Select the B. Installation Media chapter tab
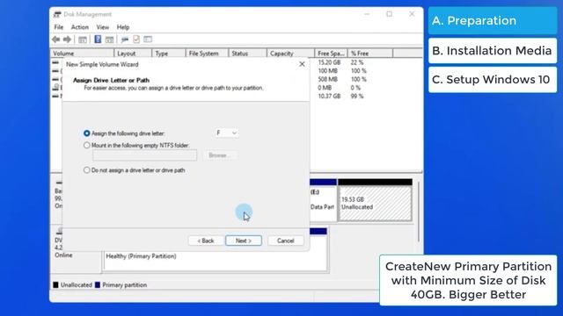Image resolution: width=563 pixels, height=316 pixels. click(x=493, y=51)
